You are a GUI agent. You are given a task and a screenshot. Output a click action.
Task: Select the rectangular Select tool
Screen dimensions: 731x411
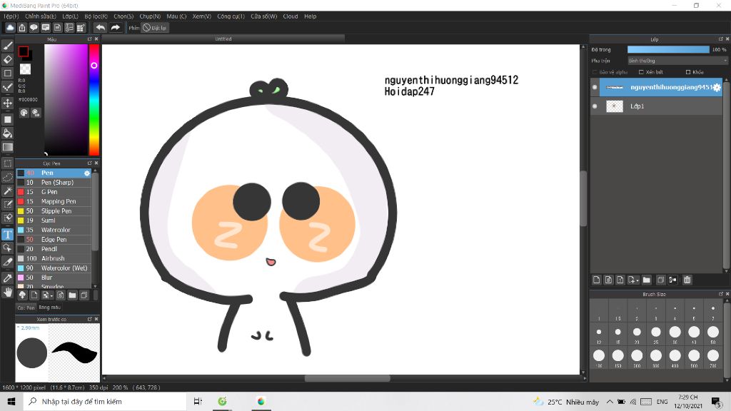tap(7, 163)
